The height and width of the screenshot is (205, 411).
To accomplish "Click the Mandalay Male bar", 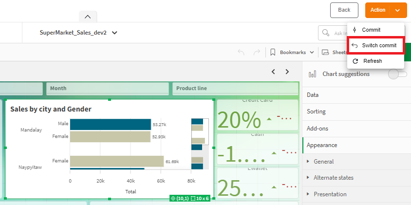I will coord(111,124).
